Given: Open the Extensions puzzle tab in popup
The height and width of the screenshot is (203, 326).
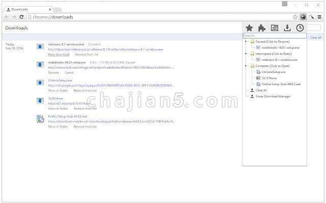Looking at the screenshot, I should pyautogui.click(x=262, y=28).
